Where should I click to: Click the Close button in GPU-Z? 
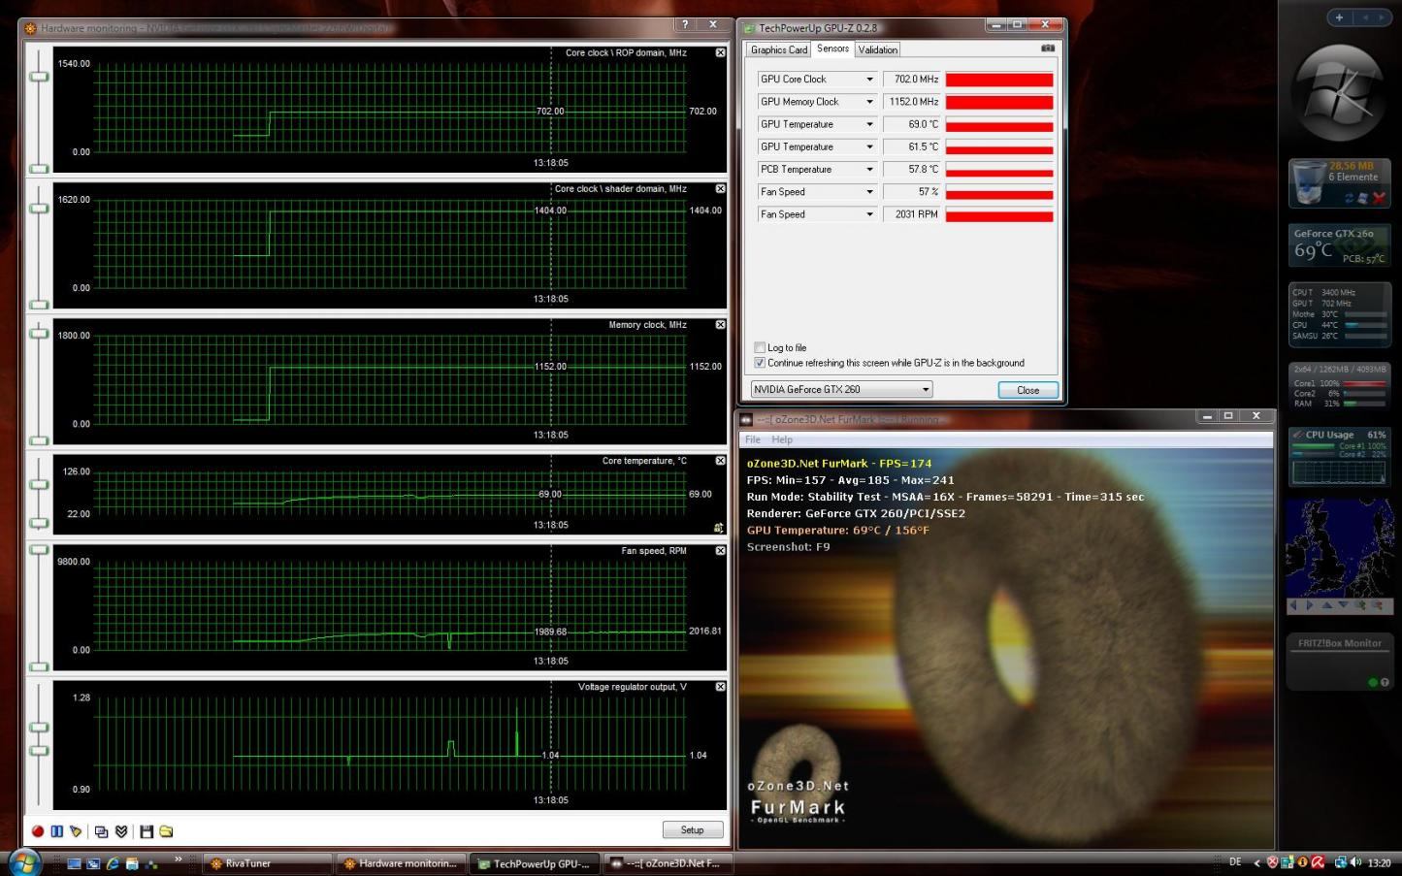[x=1027, y=390]
